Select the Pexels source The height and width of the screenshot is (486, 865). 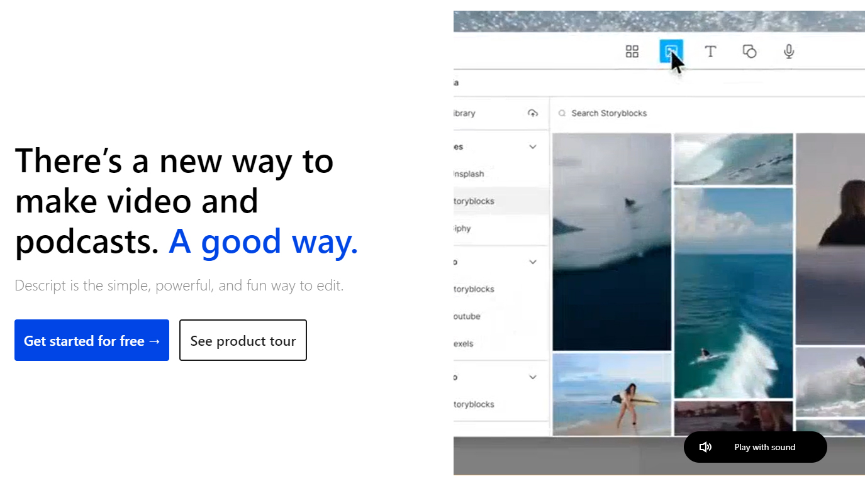pyautogui.click(x=464, y=344)
